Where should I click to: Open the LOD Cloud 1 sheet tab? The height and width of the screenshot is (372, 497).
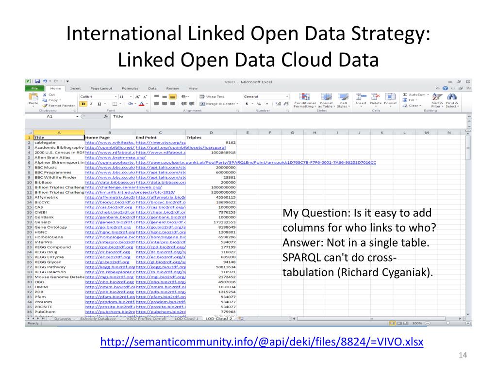tap(186, 319)
